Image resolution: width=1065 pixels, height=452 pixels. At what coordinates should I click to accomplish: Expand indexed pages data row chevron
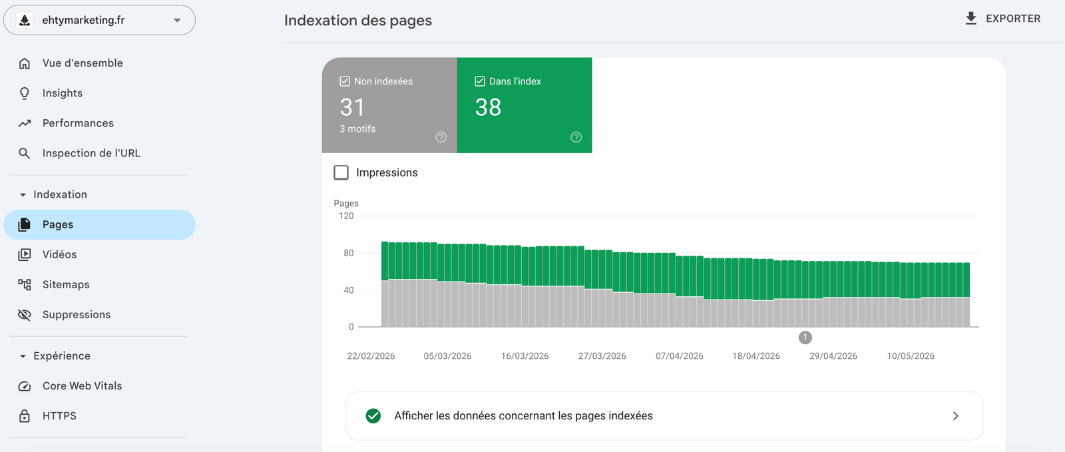(x=956, y=416)
